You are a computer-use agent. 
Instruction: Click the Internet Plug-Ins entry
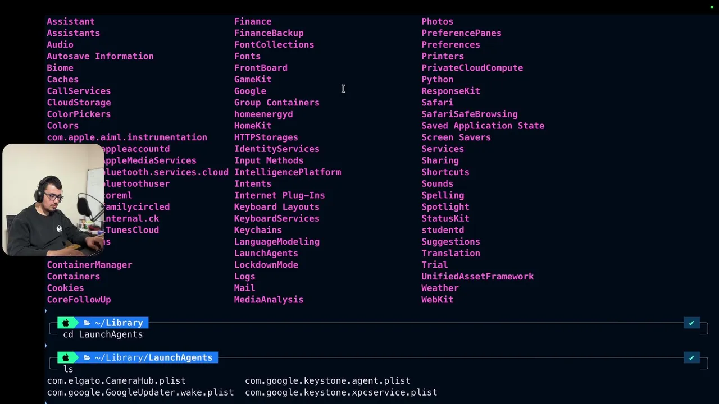[x=279, y=195]
